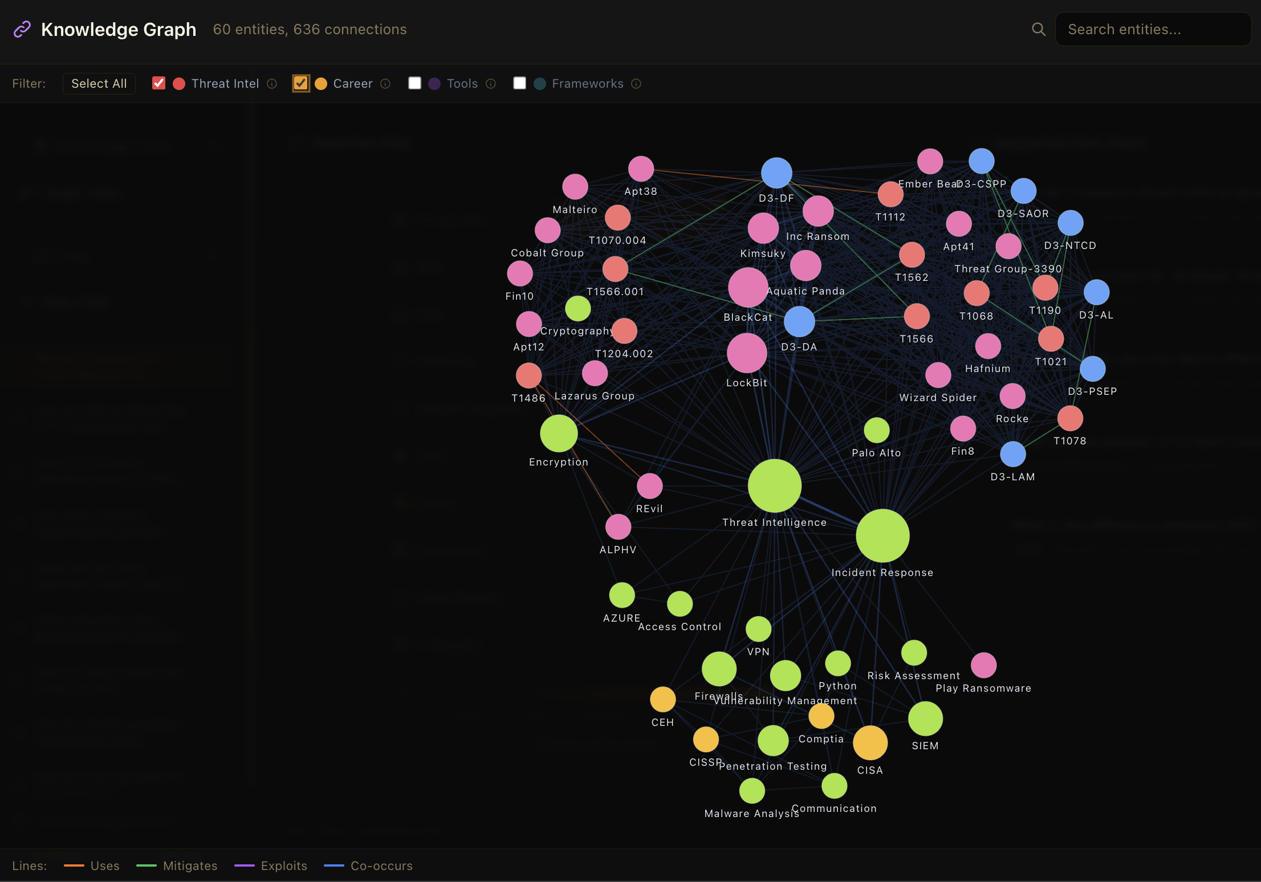Open search using the magnifier icon
Screen dimensions: 1261x882
[x=1039, y=29]
